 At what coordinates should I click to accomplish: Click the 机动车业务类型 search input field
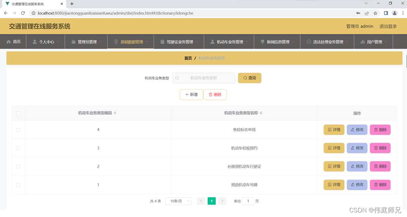click(x=204, y=78)
